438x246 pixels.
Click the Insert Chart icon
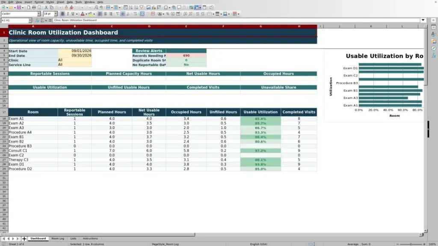click(154, 8)
